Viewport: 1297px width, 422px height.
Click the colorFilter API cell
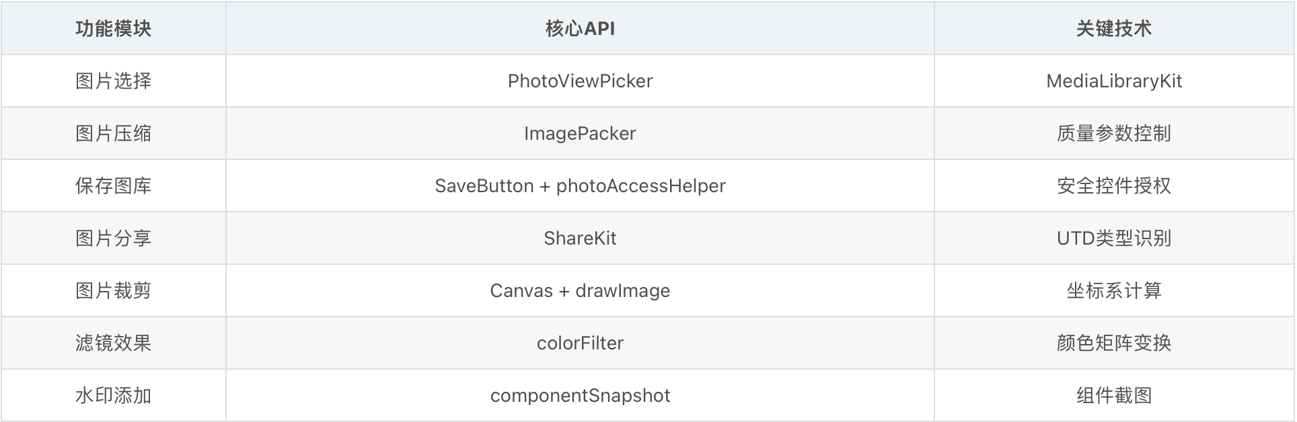[580, 343]
